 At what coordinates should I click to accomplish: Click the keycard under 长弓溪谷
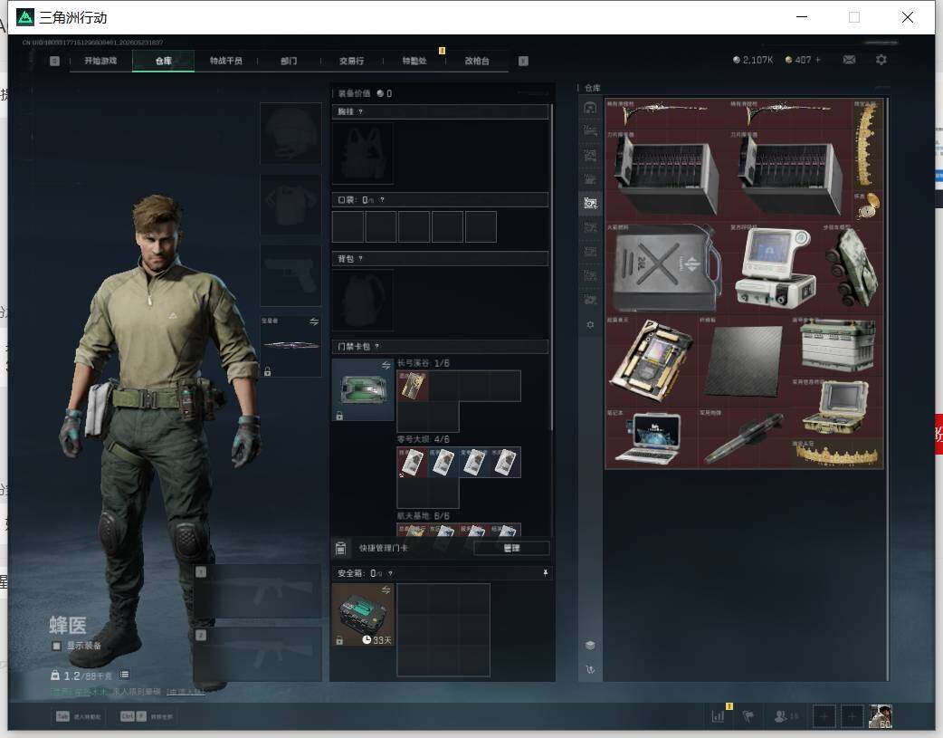point(413,386)
